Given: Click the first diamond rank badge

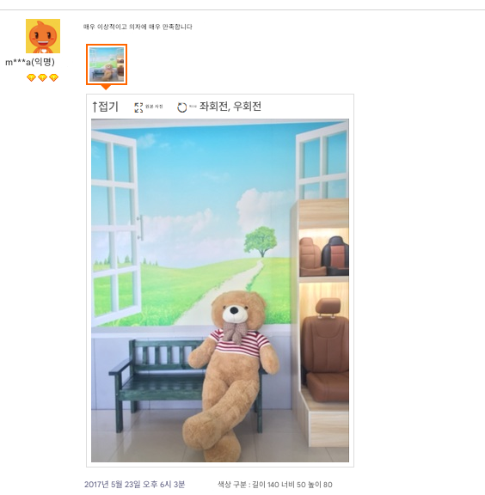Looking at the screenshot, I should tap(31, 77).
